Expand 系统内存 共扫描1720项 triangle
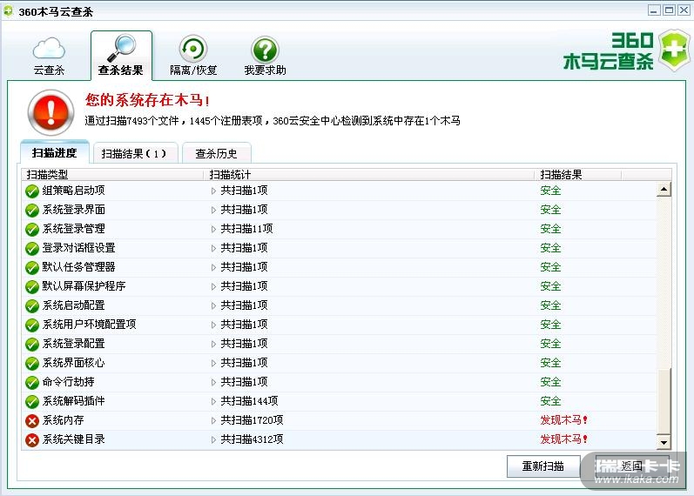This screenshot has height=496, width=694. coord(213,421)
